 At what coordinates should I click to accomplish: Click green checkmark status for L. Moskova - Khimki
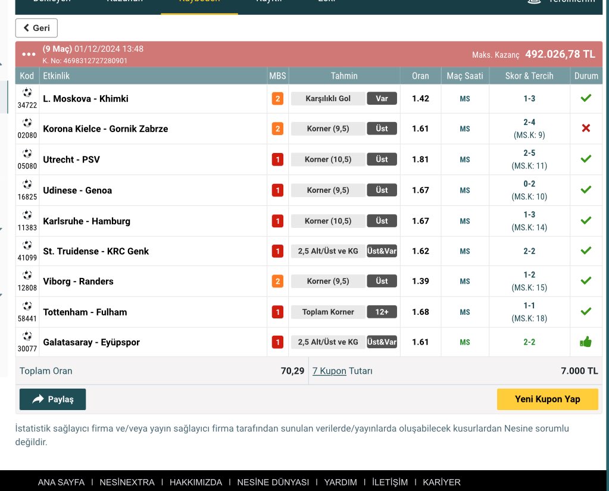click(586, 98)
